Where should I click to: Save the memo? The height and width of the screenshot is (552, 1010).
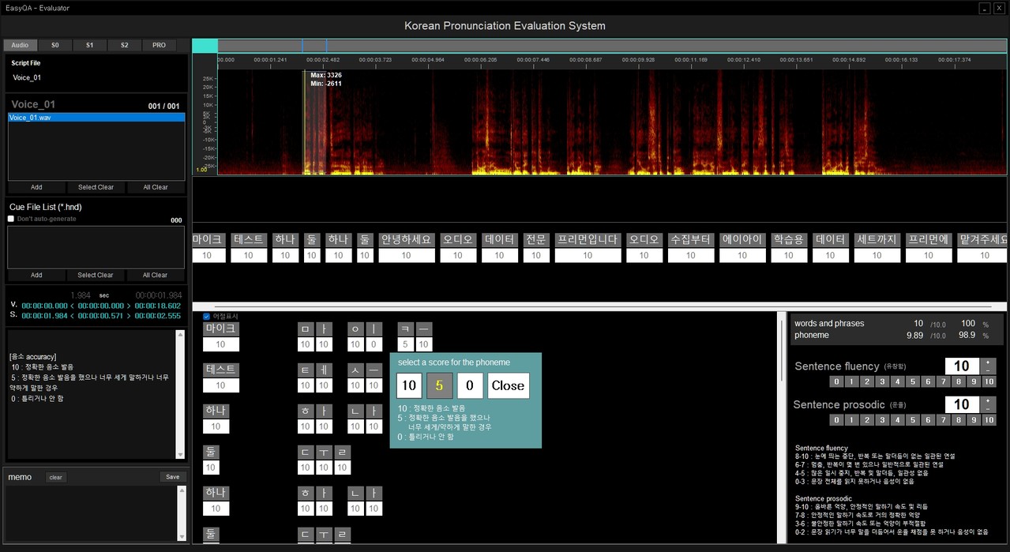(x=172, y=477)
